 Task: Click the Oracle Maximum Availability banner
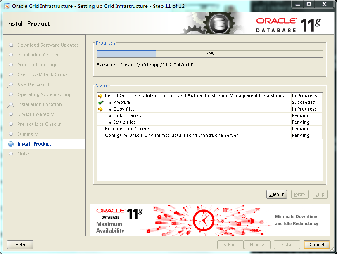[x=210, y=220]
